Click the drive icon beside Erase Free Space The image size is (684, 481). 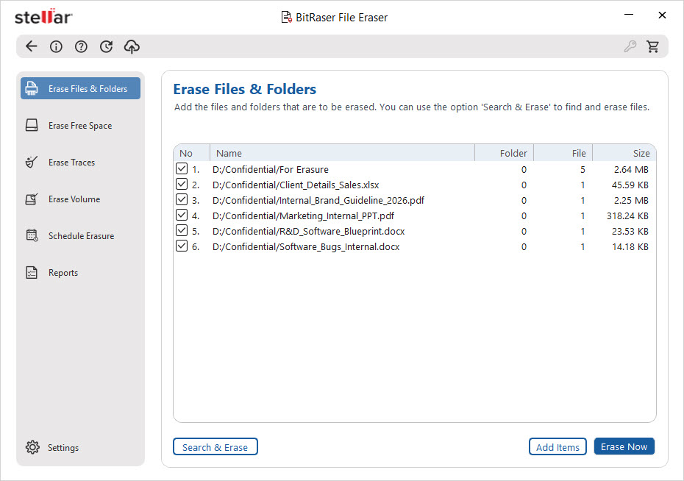pyautogui.click(x=32, y=125)
